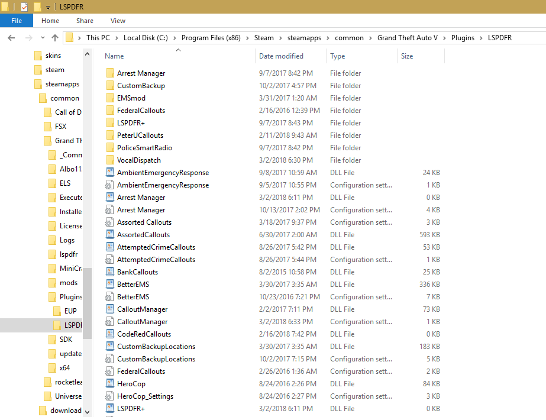Select the LSPDFR+ DLL file icon

click(109, 409)
